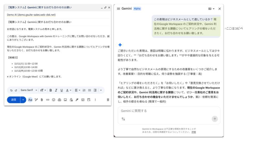The image size is (256, 141).
Task: Open the Sans Serif font dropdown
Action: click(x=28, y=90)
